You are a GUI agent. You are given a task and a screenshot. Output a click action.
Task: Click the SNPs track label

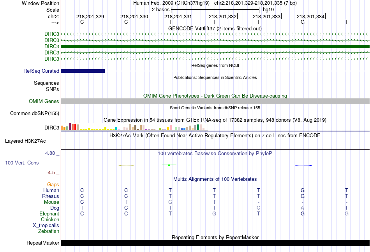click(x=53, y=89)
